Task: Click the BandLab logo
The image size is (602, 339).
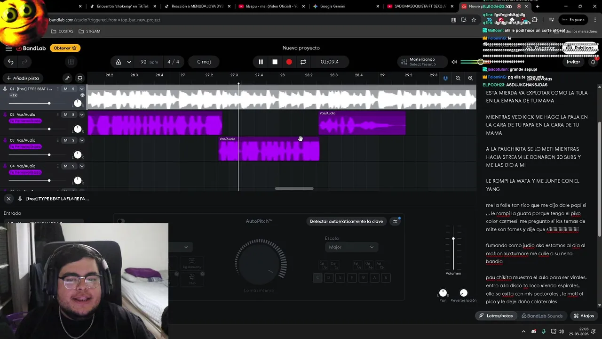Action: [x=31, y=48]
